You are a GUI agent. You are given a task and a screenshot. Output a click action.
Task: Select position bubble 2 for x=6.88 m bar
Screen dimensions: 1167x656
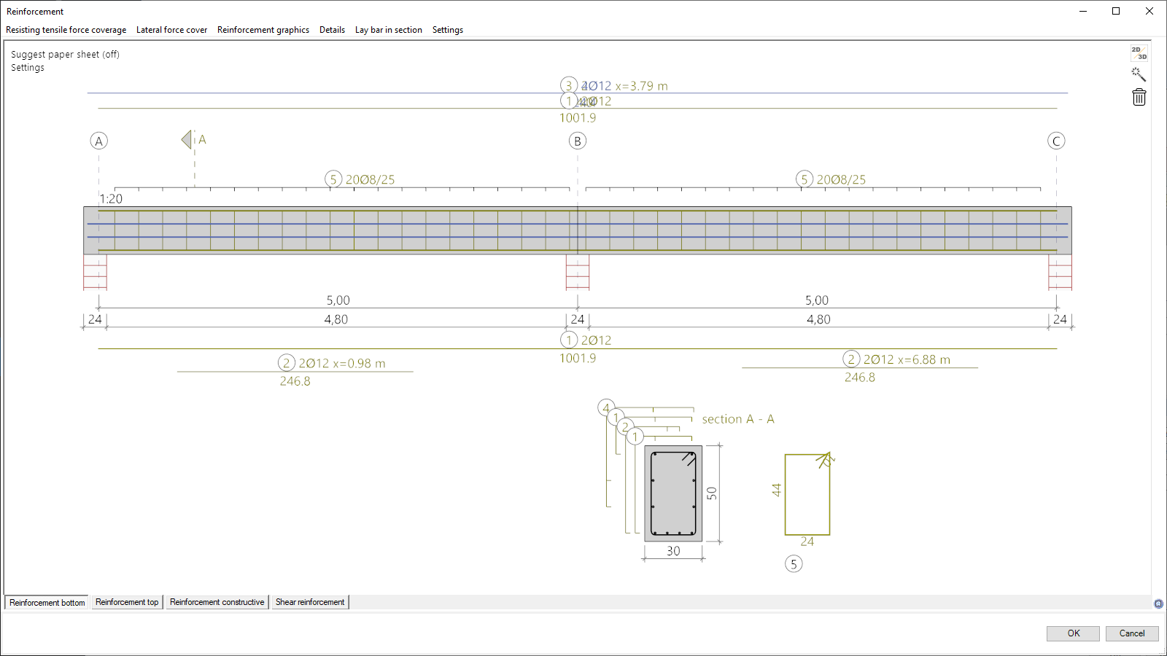pos(851,359)
